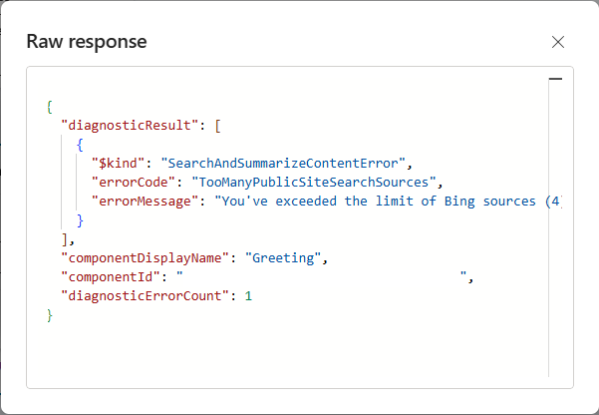This screenshot has width=599, height=415.
Task: Click the overview ruler marker at top right of editor
Action: pyautogui.click(x=555, y=78)
